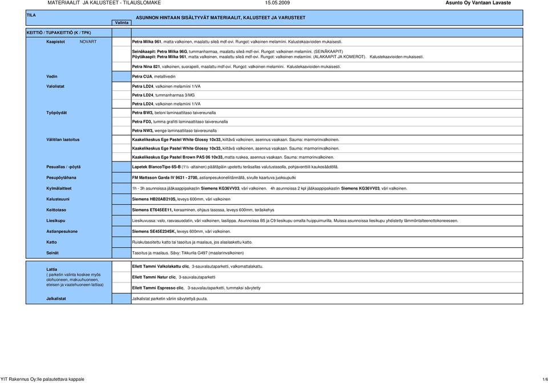Click the 'Kalusteuuni' row label

[x=58, y=199]
